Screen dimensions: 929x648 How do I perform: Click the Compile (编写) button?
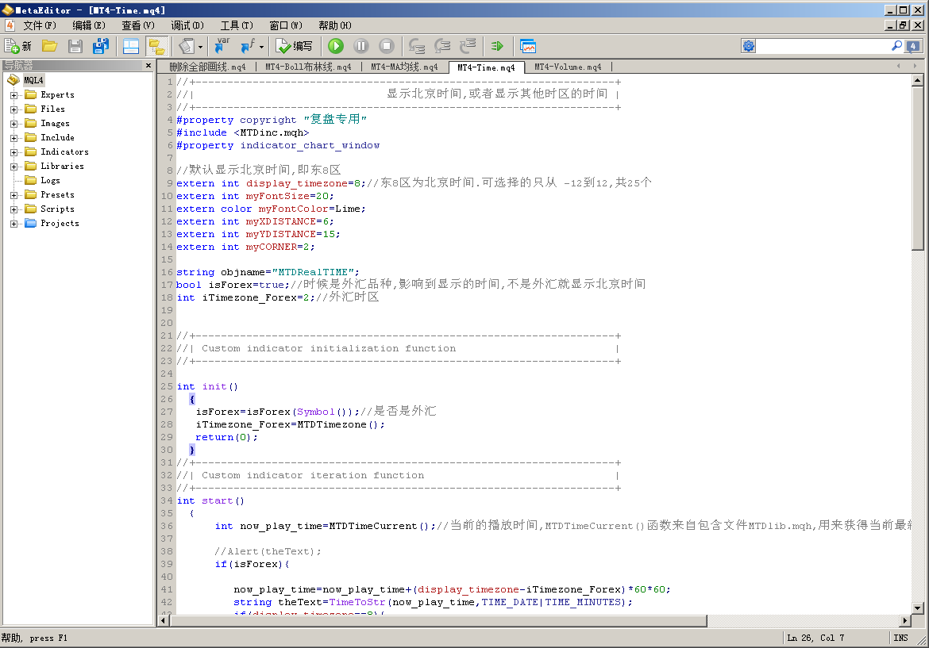294,46
